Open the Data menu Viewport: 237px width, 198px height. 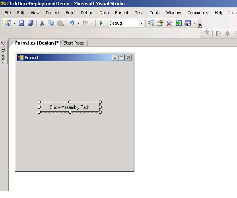click(104, 13)
